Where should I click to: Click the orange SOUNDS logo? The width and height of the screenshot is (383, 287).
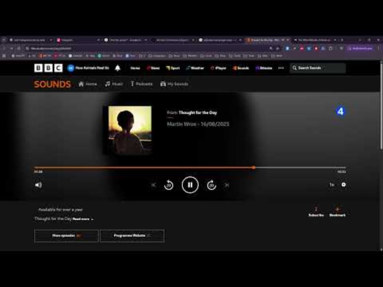52,84
